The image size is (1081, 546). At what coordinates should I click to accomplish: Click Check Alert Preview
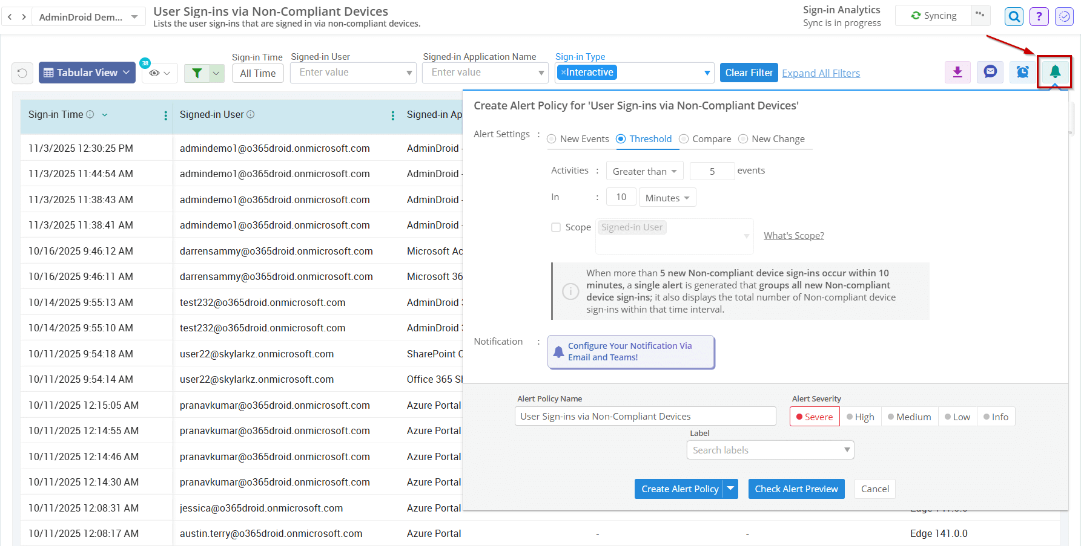click(x=796, y=489)
